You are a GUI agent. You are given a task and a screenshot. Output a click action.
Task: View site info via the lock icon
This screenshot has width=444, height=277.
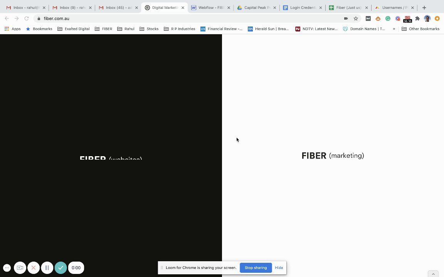[39, 18]
